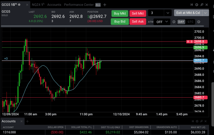The image size is (214, 135).
Task: Click the MAX NET LIQ column header
Action: [198, 127]
